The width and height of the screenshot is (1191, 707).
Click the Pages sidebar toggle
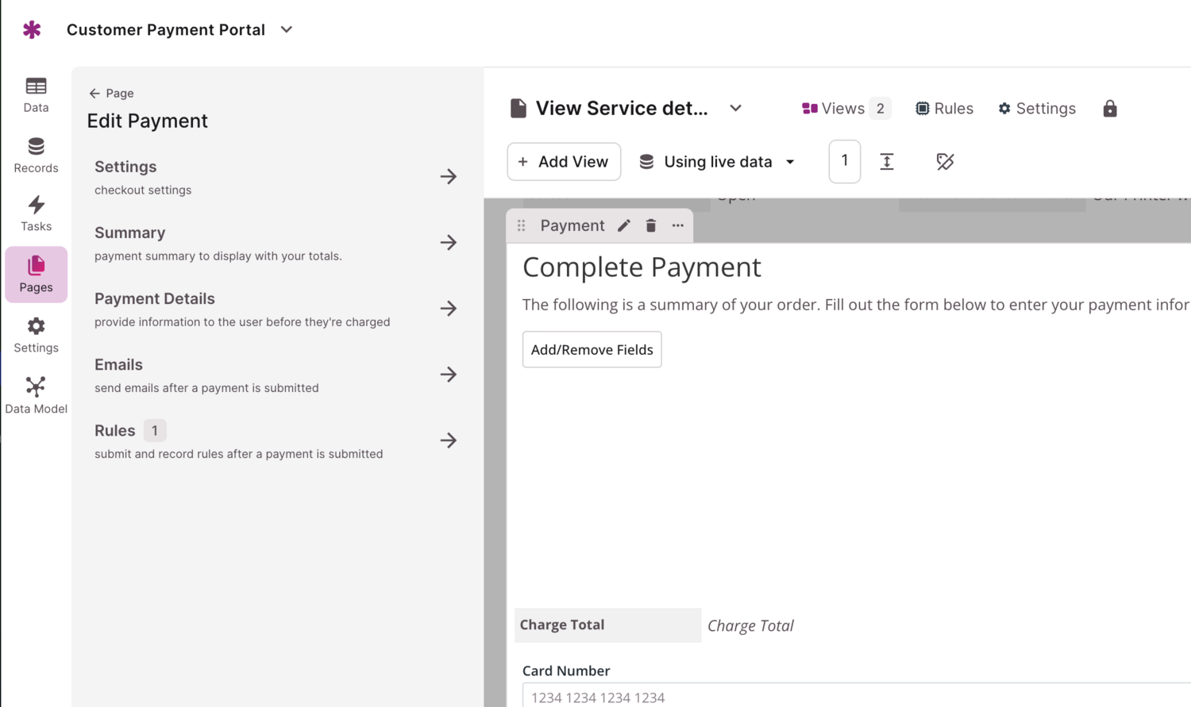click(36, 275)
